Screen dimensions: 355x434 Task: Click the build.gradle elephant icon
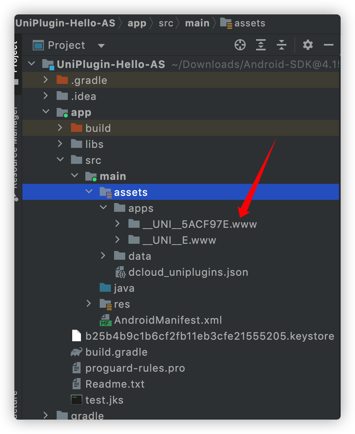[77, 352]
